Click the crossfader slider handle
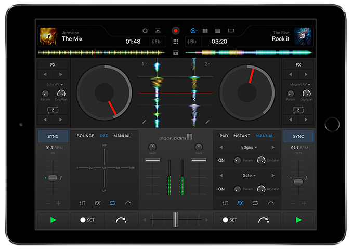Screen dimensions: 352x251 point(176,220)
